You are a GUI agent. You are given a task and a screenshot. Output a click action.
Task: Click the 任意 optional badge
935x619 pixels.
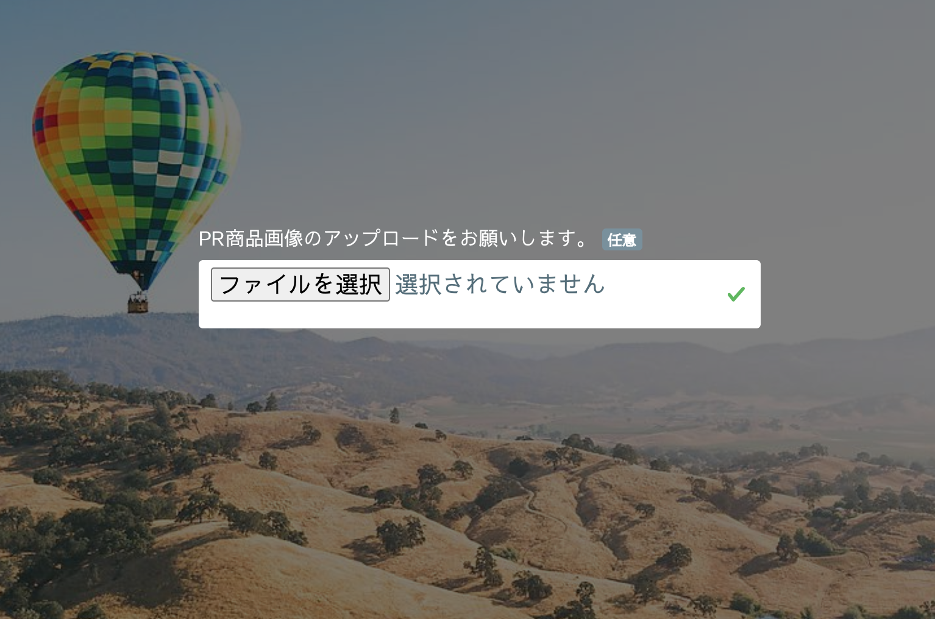[x=622, y=240]
